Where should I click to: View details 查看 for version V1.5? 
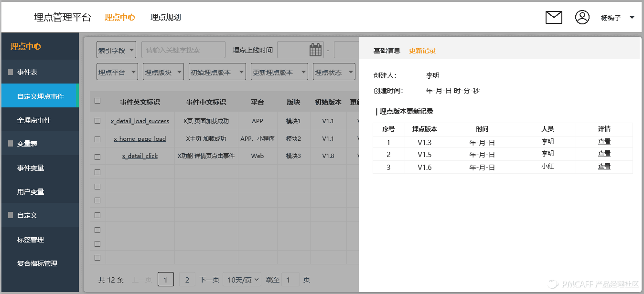pos(604,154)
